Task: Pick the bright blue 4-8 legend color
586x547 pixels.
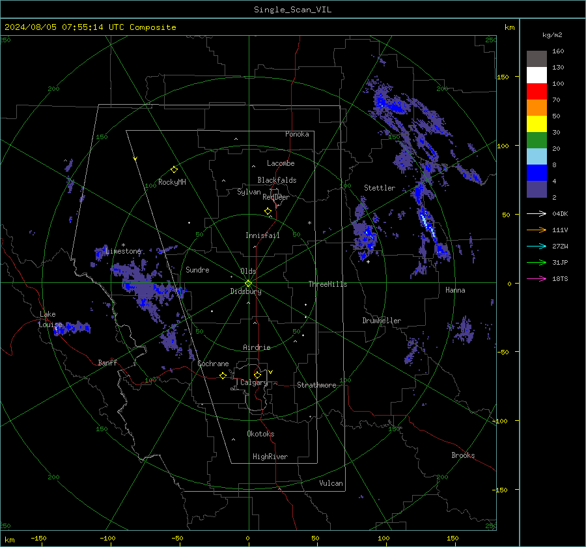Action: (x=537, y=172)
